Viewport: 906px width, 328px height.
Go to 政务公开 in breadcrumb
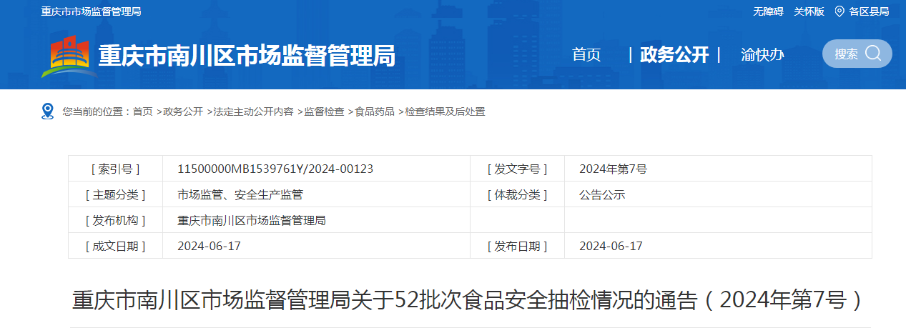click(x=183, y=111)
